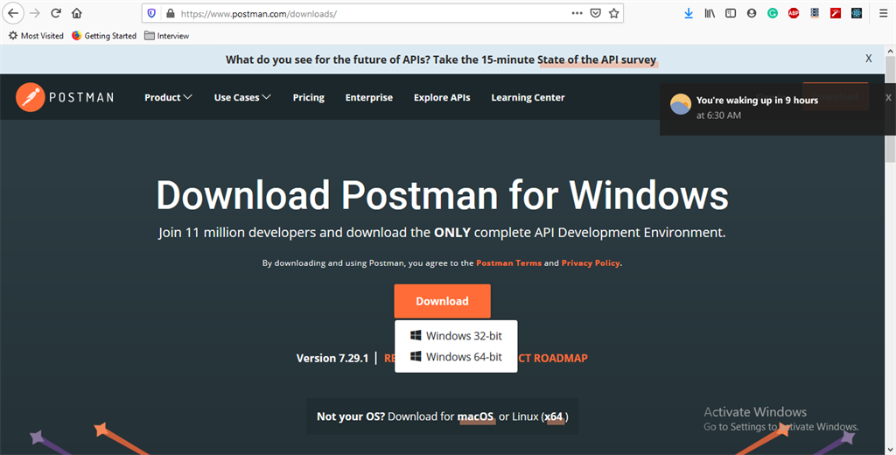Click the browser forward arrow
Viewport: 896px width, 455px height.
(35, 13)
